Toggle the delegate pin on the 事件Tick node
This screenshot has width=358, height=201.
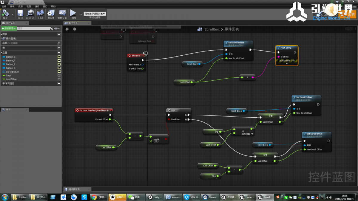144,55
